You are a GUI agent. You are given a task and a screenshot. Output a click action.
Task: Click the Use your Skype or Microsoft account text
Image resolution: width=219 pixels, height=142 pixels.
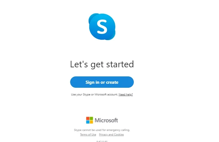click(x=95, y=95)
